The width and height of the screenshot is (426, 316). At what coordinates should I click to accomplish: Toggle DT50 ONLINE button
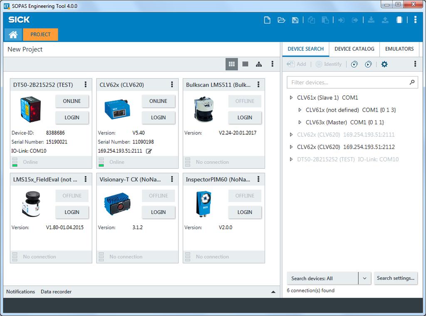click(72, 101)
